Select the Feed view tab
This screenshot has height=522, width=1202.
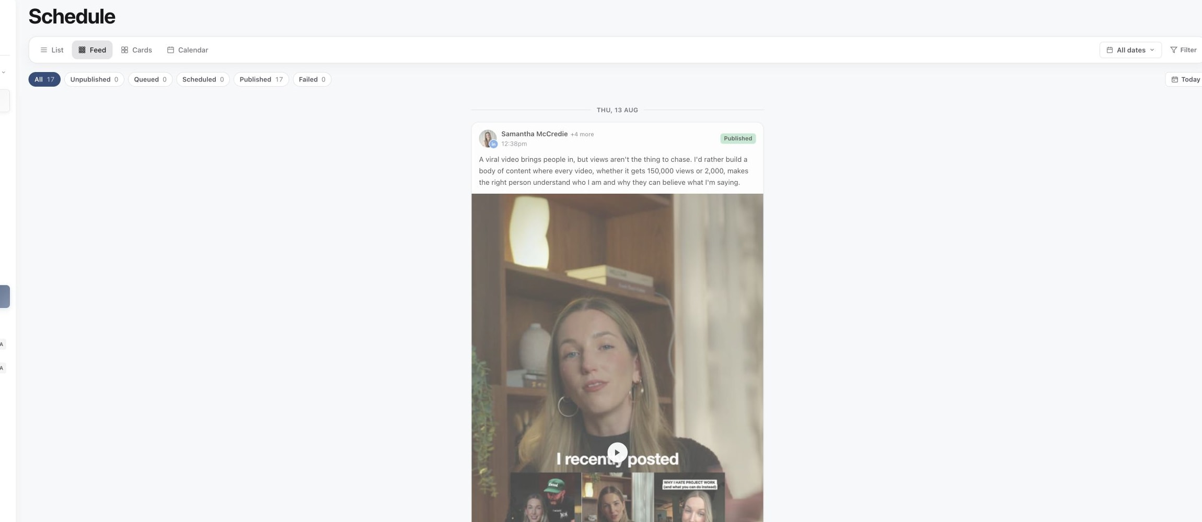tap(92, 50)
